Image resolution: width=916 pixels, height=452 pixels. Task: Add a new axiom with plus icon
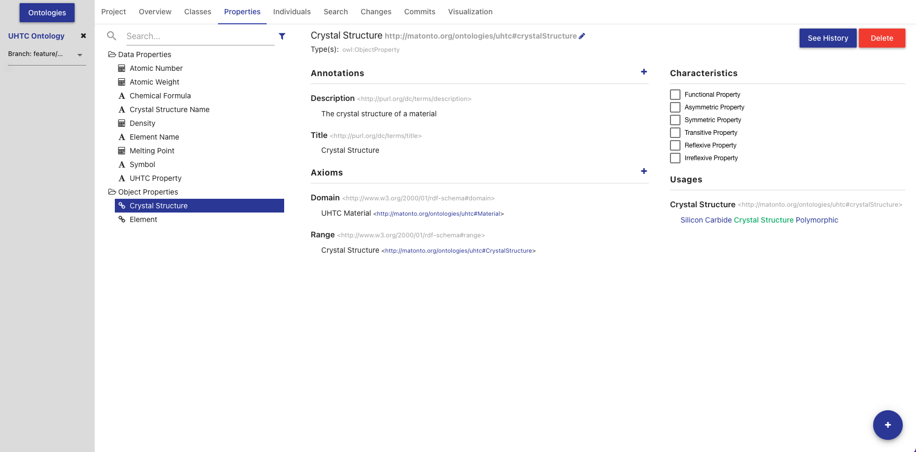click(643, 171)
